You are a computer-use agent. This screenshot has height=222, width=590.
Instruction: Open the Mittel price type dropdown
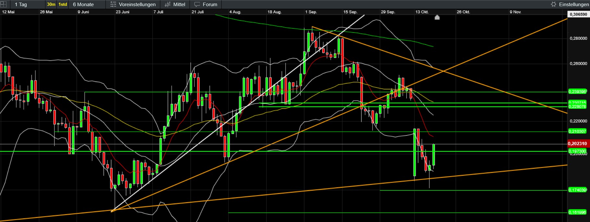tap(179, 5)
